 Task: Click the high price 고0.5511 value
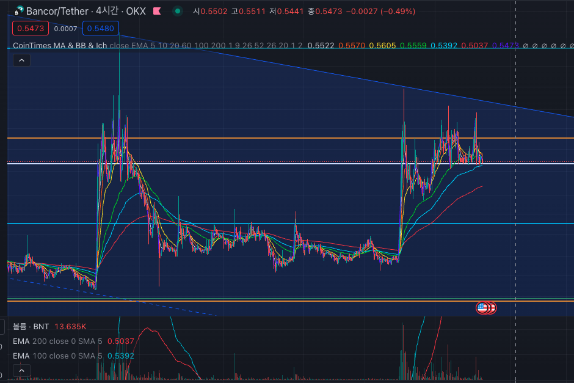click(x=248, y=12)
